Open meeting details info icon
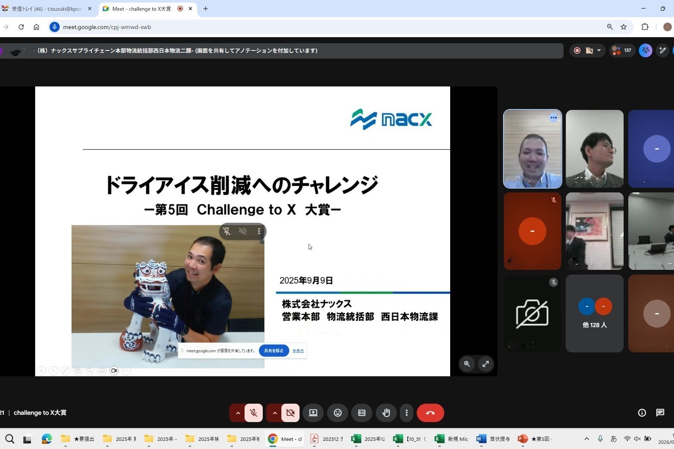Viewport: 674px width, 449px height. coord(642,413)
